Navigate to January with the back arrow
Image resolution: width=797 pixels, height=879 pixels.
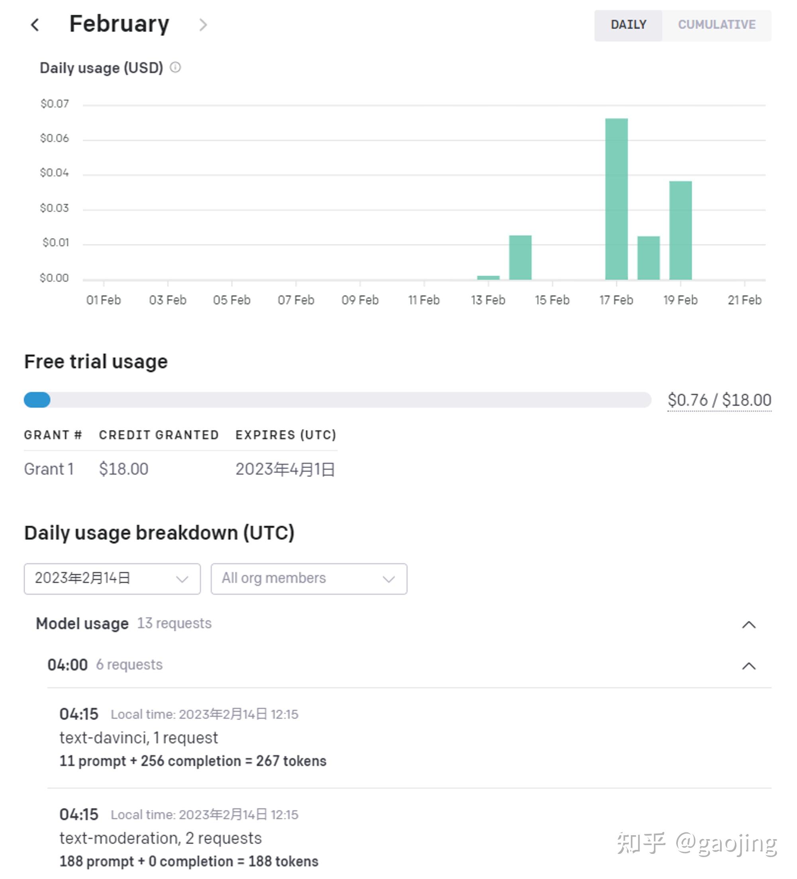(x=36, y=25)
